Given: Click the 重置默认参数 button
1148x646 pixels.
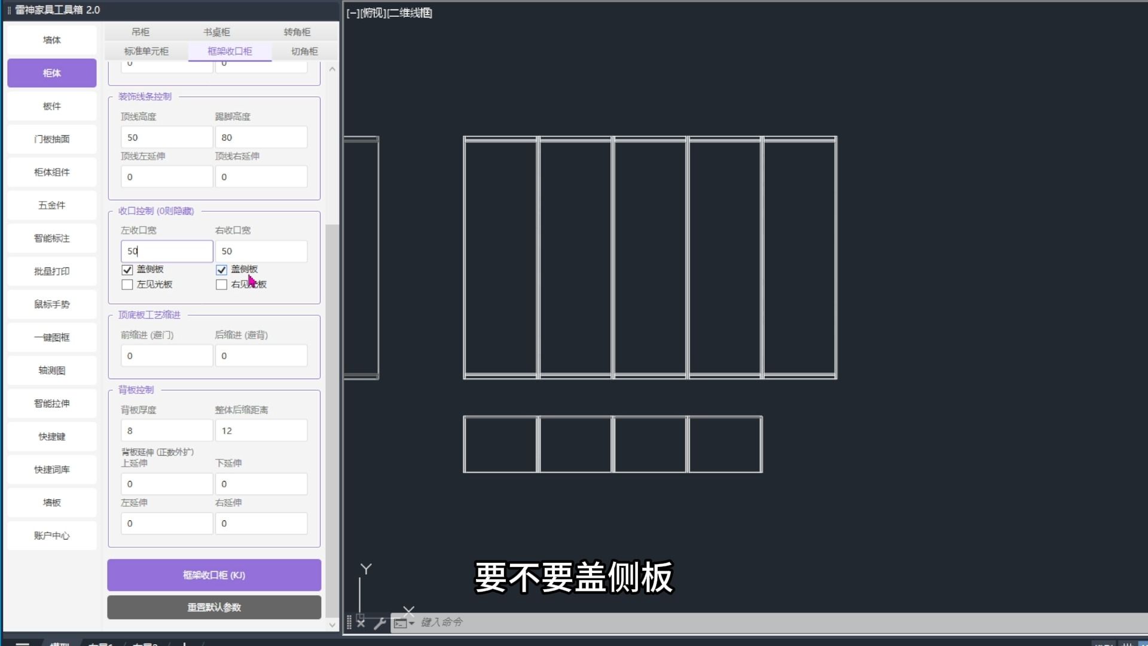Looking at the screenshot, I should point(214,607).
